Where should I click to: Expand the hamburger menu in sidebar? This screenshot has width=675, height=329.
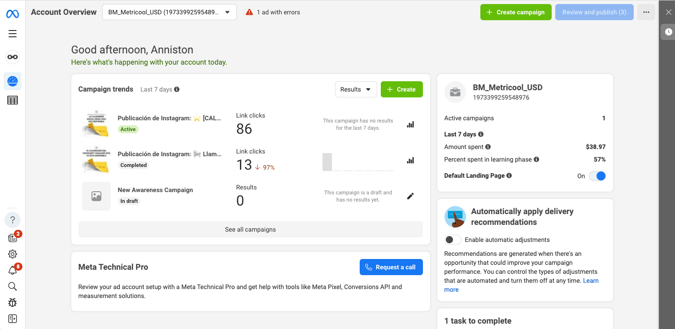tap(13, 34)
